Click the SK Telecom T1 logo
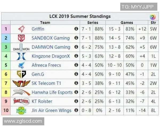The image size is (160, 128). click(21, 83)
